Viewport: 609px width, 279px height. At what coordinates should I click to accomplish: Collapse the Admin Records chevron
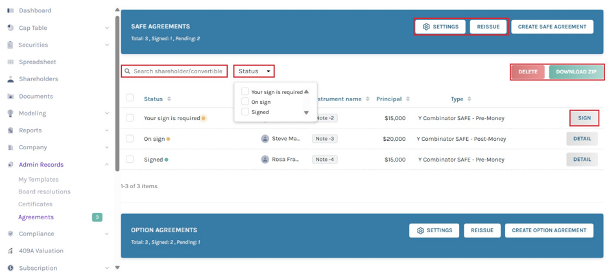pyautogui.click(x=107, y=165)
